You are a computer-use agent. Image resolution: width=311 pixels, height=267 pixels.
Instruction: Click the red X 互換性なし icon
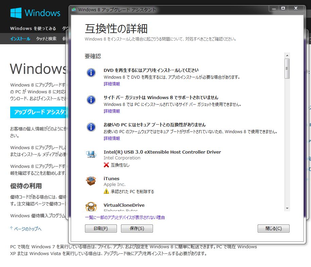(x=106, y=165)
